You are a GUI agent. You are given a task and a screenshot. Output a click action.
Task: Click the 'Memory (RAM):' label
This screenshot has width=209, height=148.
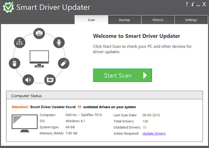tap(52, 133)
